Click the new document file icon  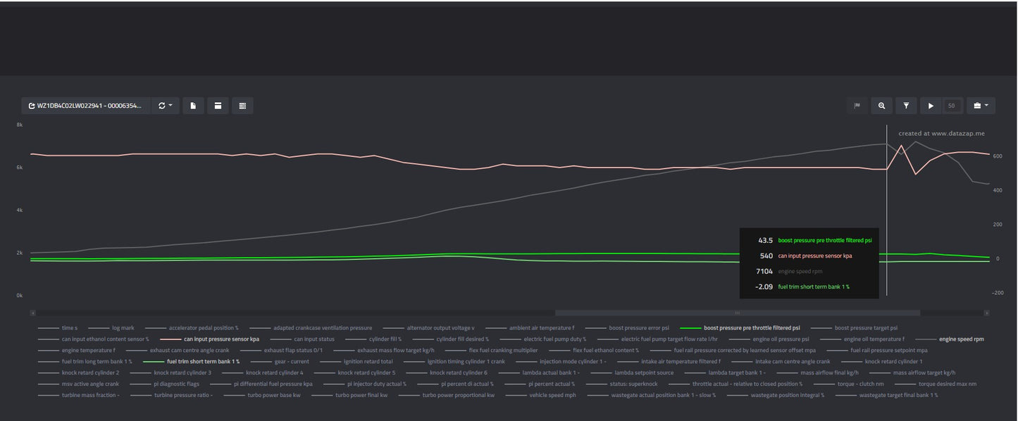click(192, 106)
